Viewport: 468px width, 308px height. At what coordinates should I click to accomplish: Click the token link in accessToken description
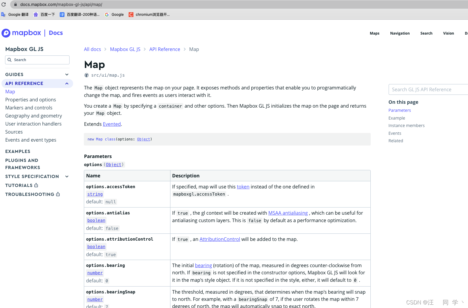coord(243,187)
